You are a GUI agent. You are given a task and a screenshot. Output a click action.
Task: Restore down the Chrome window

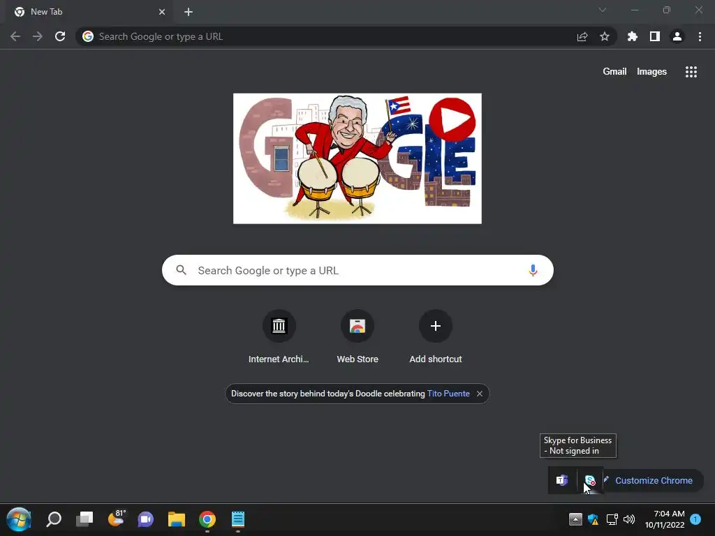[x=667, y=10]
